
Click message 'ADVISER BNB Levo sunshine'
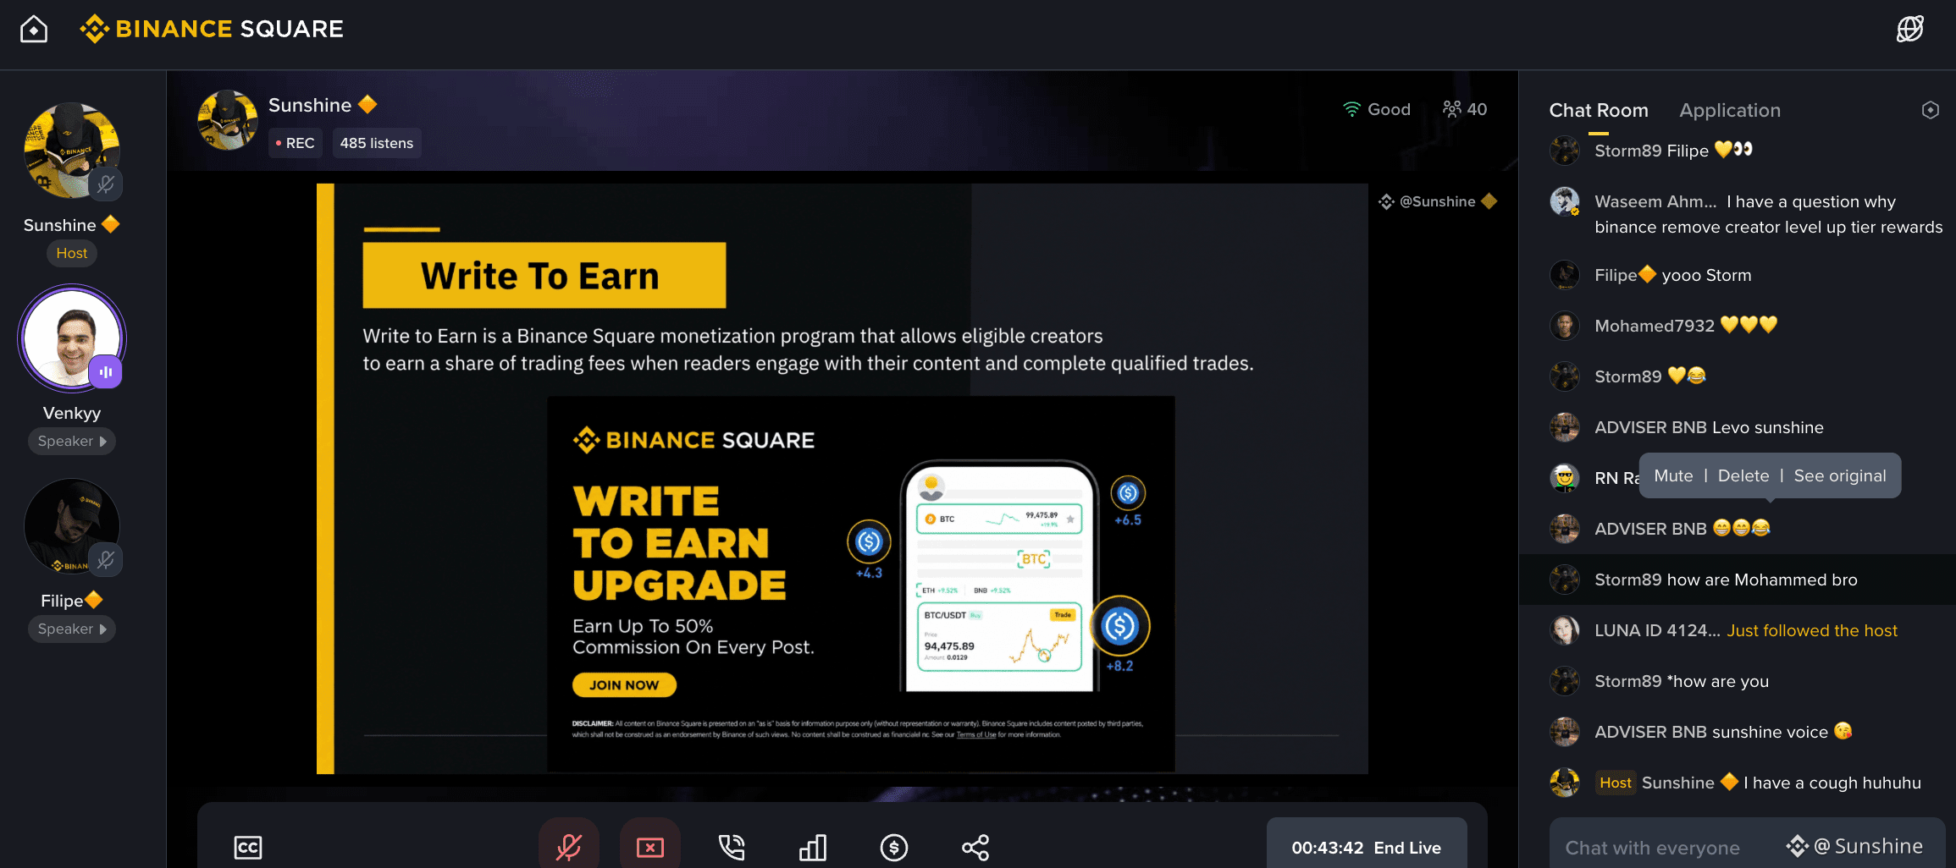[1709, 427]
